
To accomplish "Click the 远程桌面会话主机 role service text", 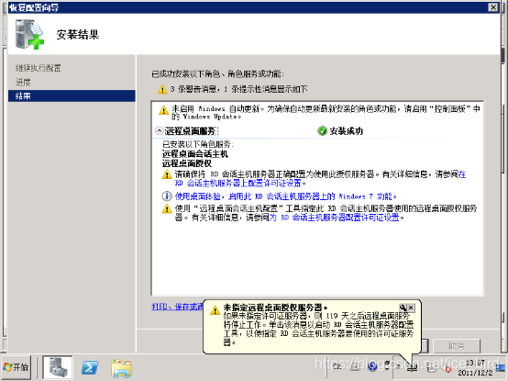I will [195, 153].
